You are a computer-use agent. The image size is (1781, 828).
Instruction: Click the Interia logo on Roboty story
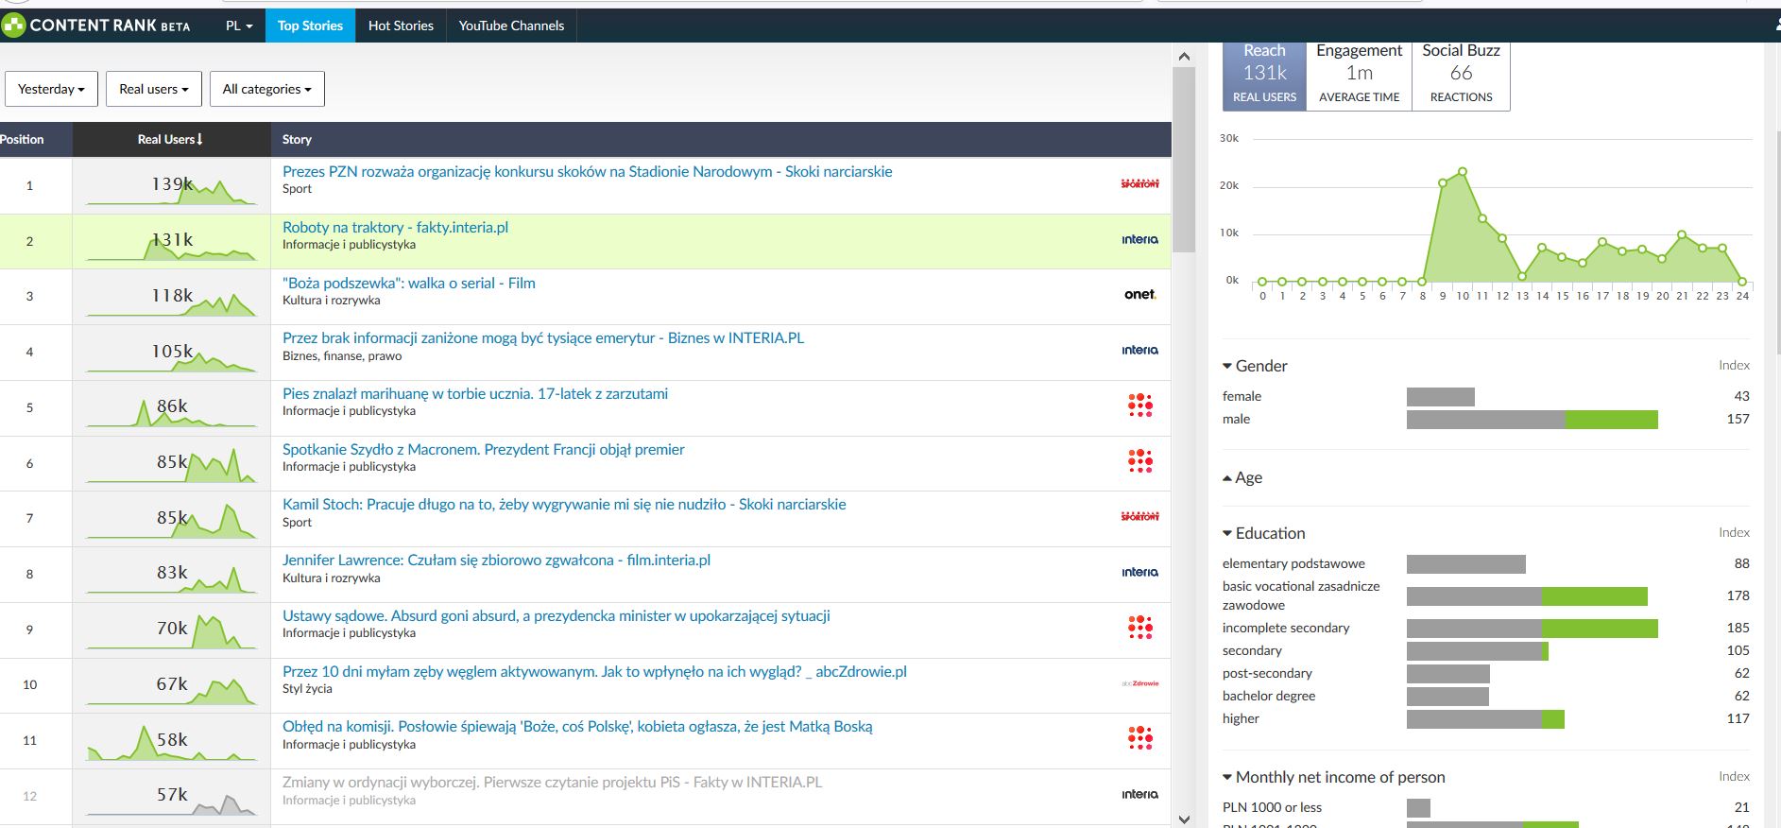(x=1139, y=240)
